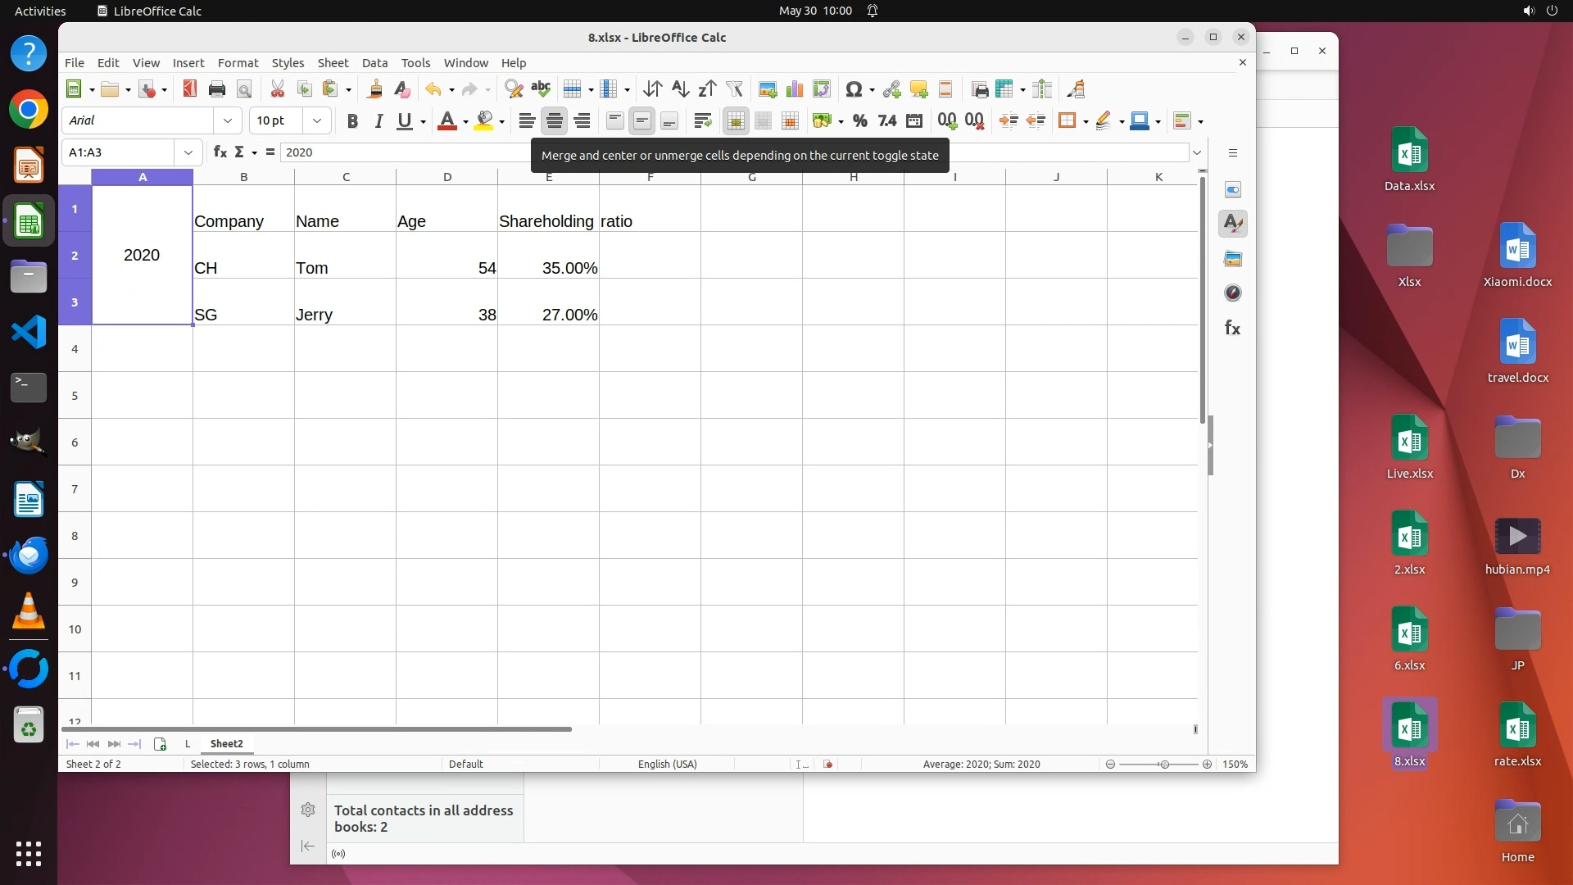The height and width of the screenshot is (885, 1573).
Task: Toggle Italic text style
Action: tap(379, 121)
